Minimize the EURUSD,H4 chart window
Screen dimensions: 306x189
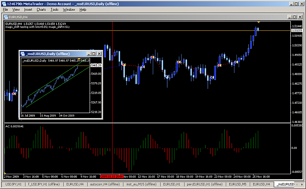pyautogui.click(x=290, y=17)
